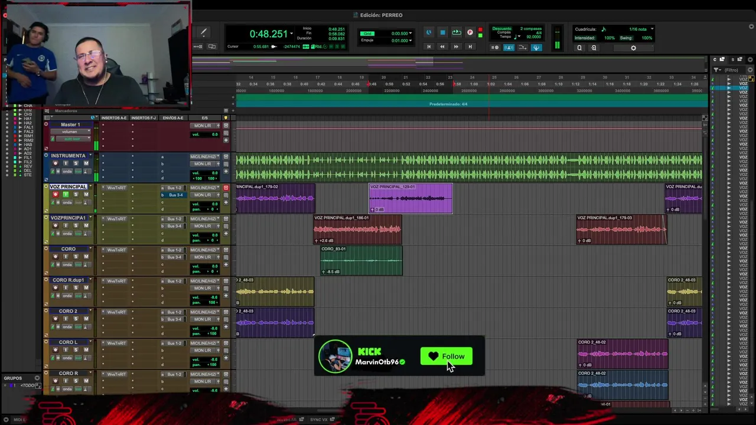This screenshot has width=756, height=425.
Task: Open Grid value 0:00.500 dropdown
Action: [410, 34]
